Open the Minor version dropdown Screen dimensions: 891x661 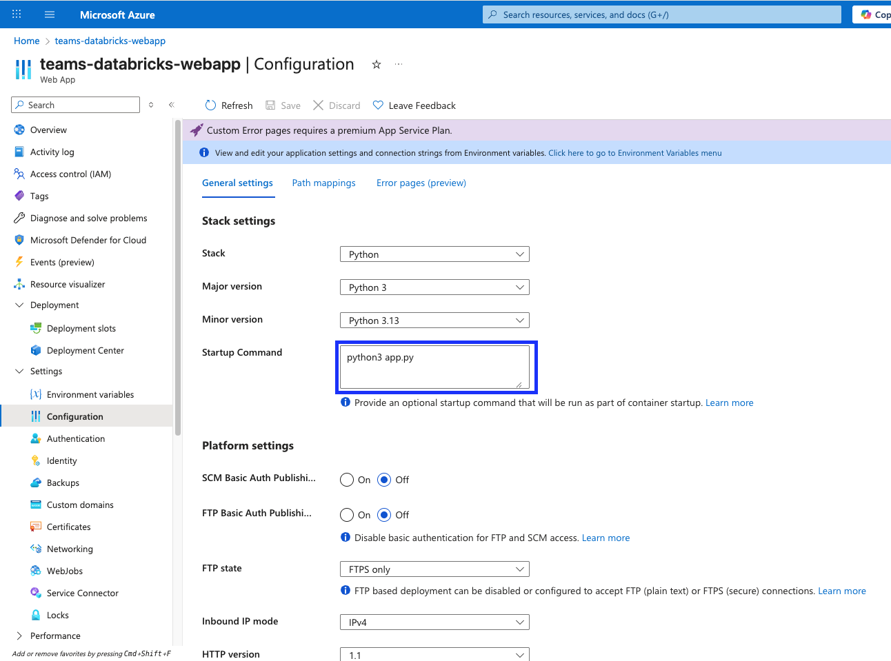tap(434, 320)
